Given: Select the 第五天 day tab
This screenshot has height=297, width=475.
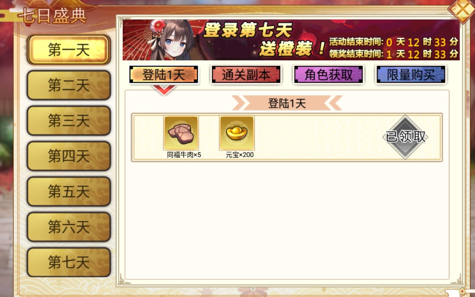Looking at the screenshot, I should tap(69, 191).
